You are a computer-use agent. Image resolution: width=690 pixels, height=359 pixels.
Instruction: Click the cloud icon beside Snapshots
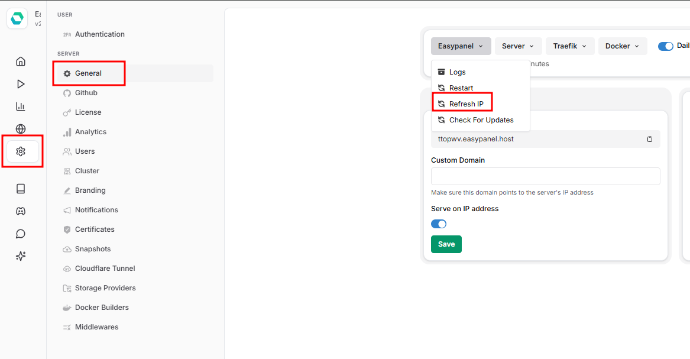point(67,249)
